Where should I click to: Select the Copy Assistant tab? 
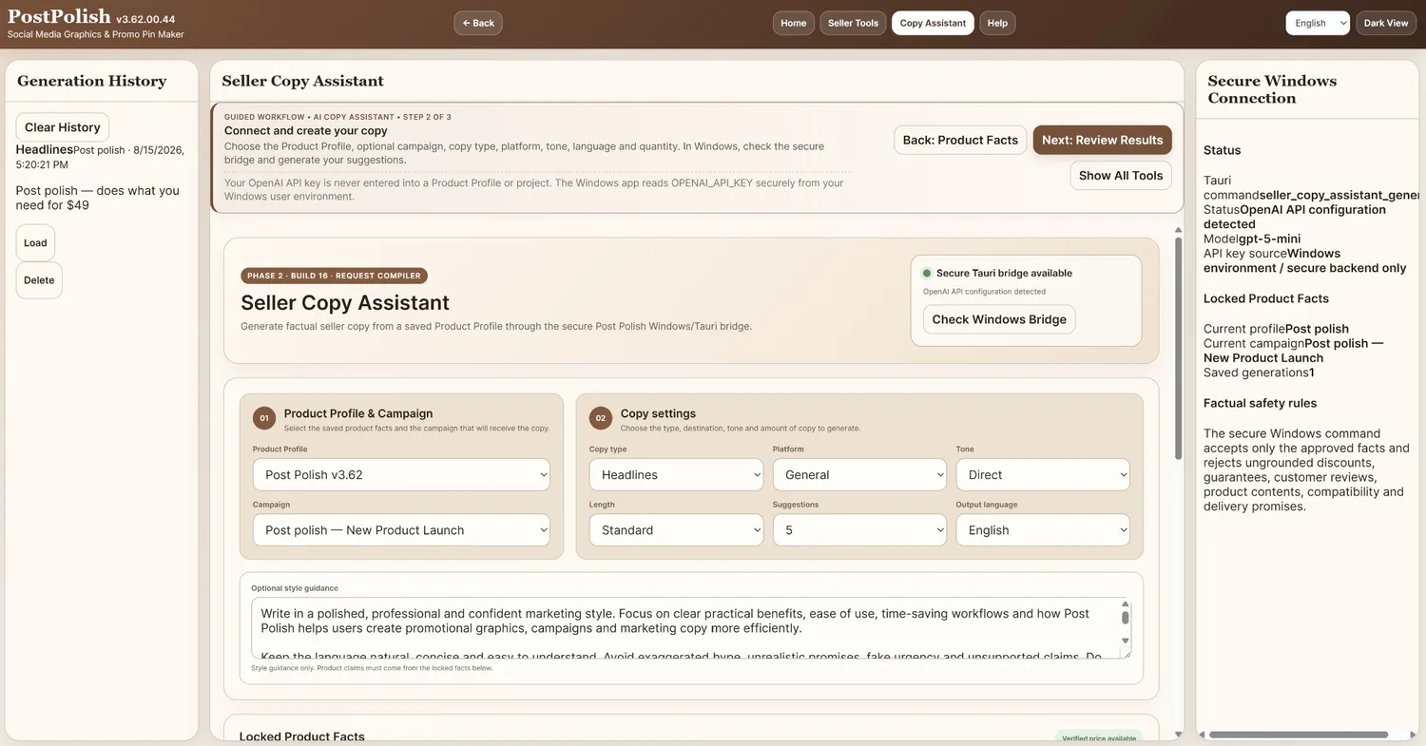click(933, 23)
